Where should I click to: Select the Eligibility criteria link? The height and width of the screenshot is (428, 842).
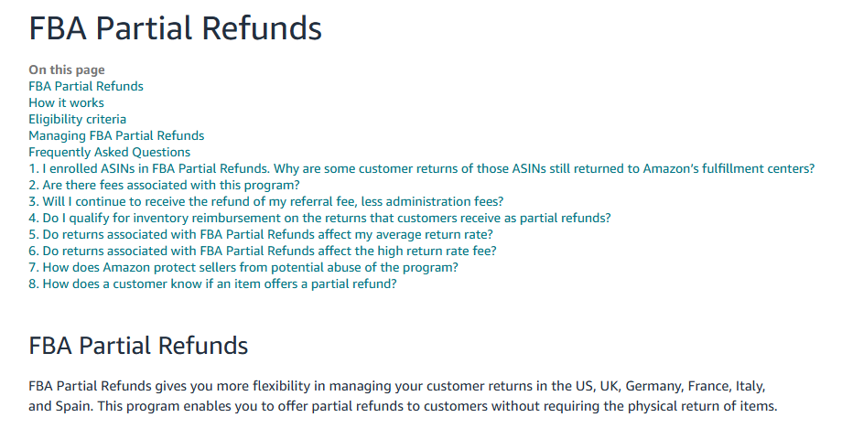(77, 119)
